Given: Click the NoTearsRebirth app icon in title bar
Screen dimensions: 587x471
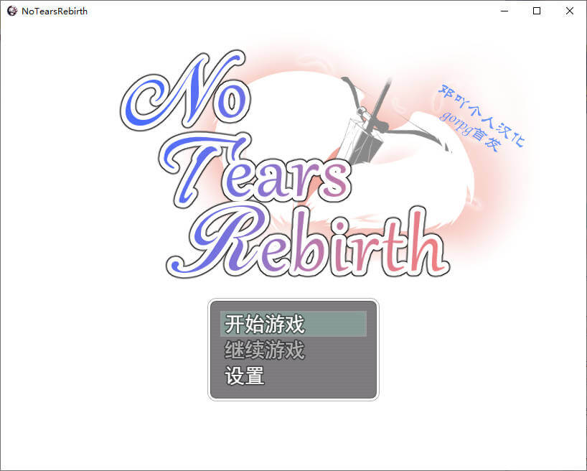Looking at the screenshot, I should (11, 11).
